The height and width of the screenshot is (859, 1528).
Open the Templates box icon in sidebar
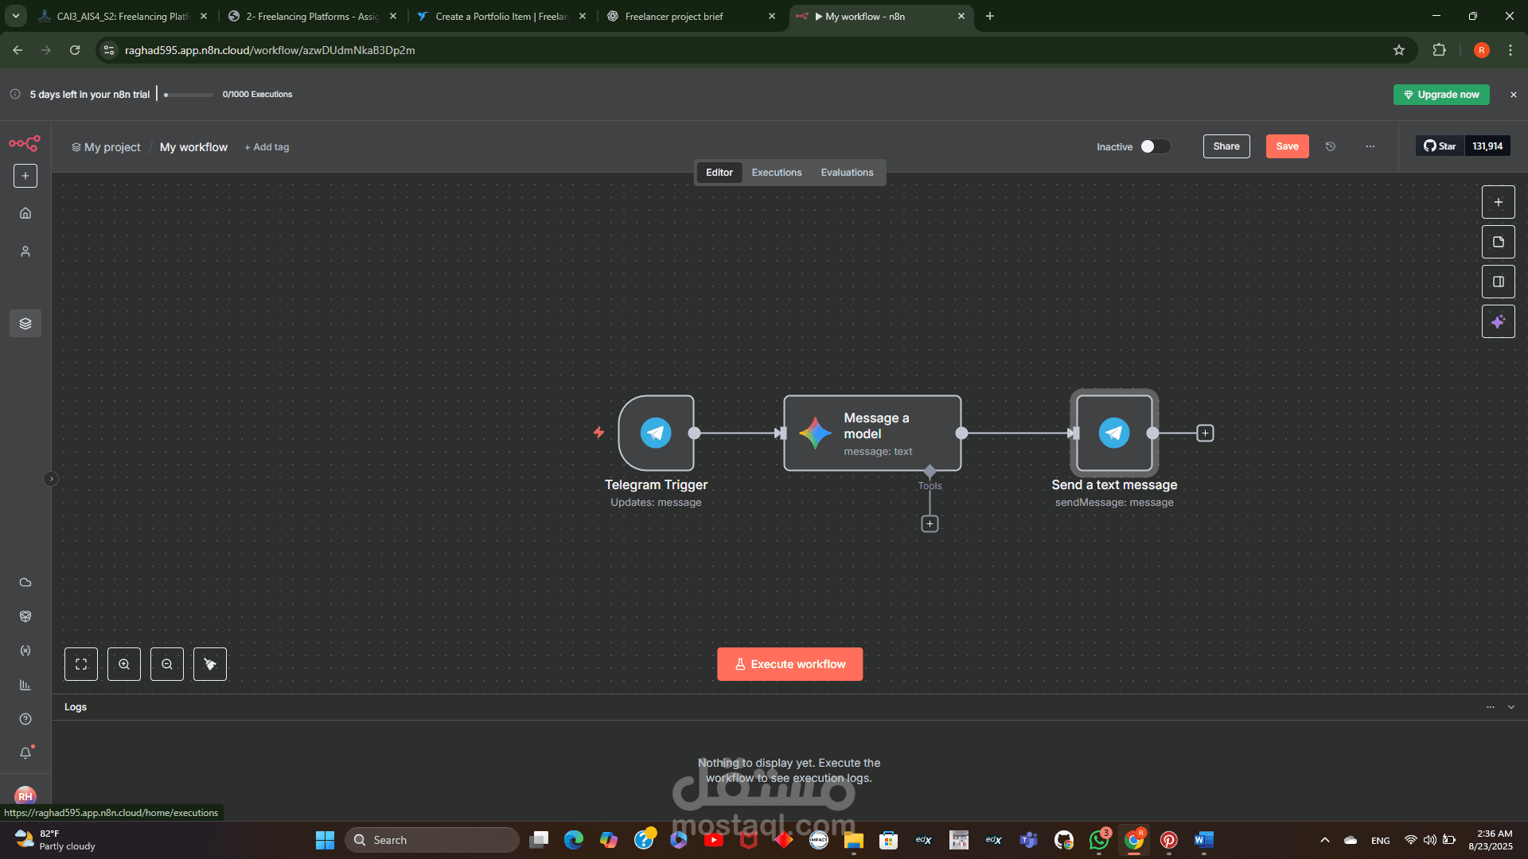coord(25,616)
